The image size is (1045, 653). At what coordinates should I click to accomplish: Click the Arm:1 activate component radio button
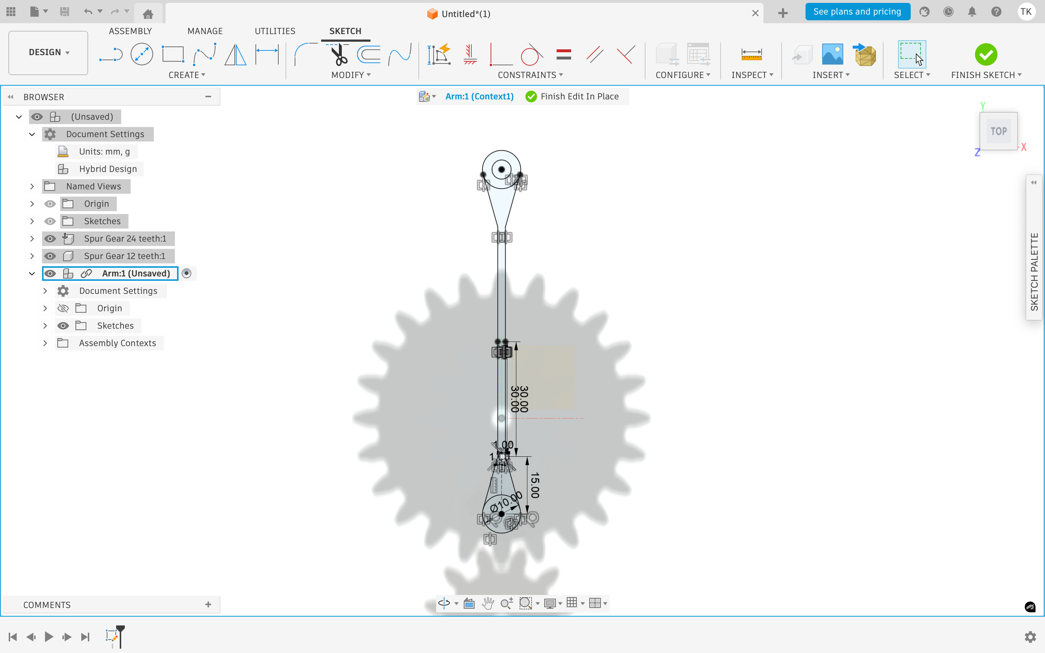coord(187,274)
